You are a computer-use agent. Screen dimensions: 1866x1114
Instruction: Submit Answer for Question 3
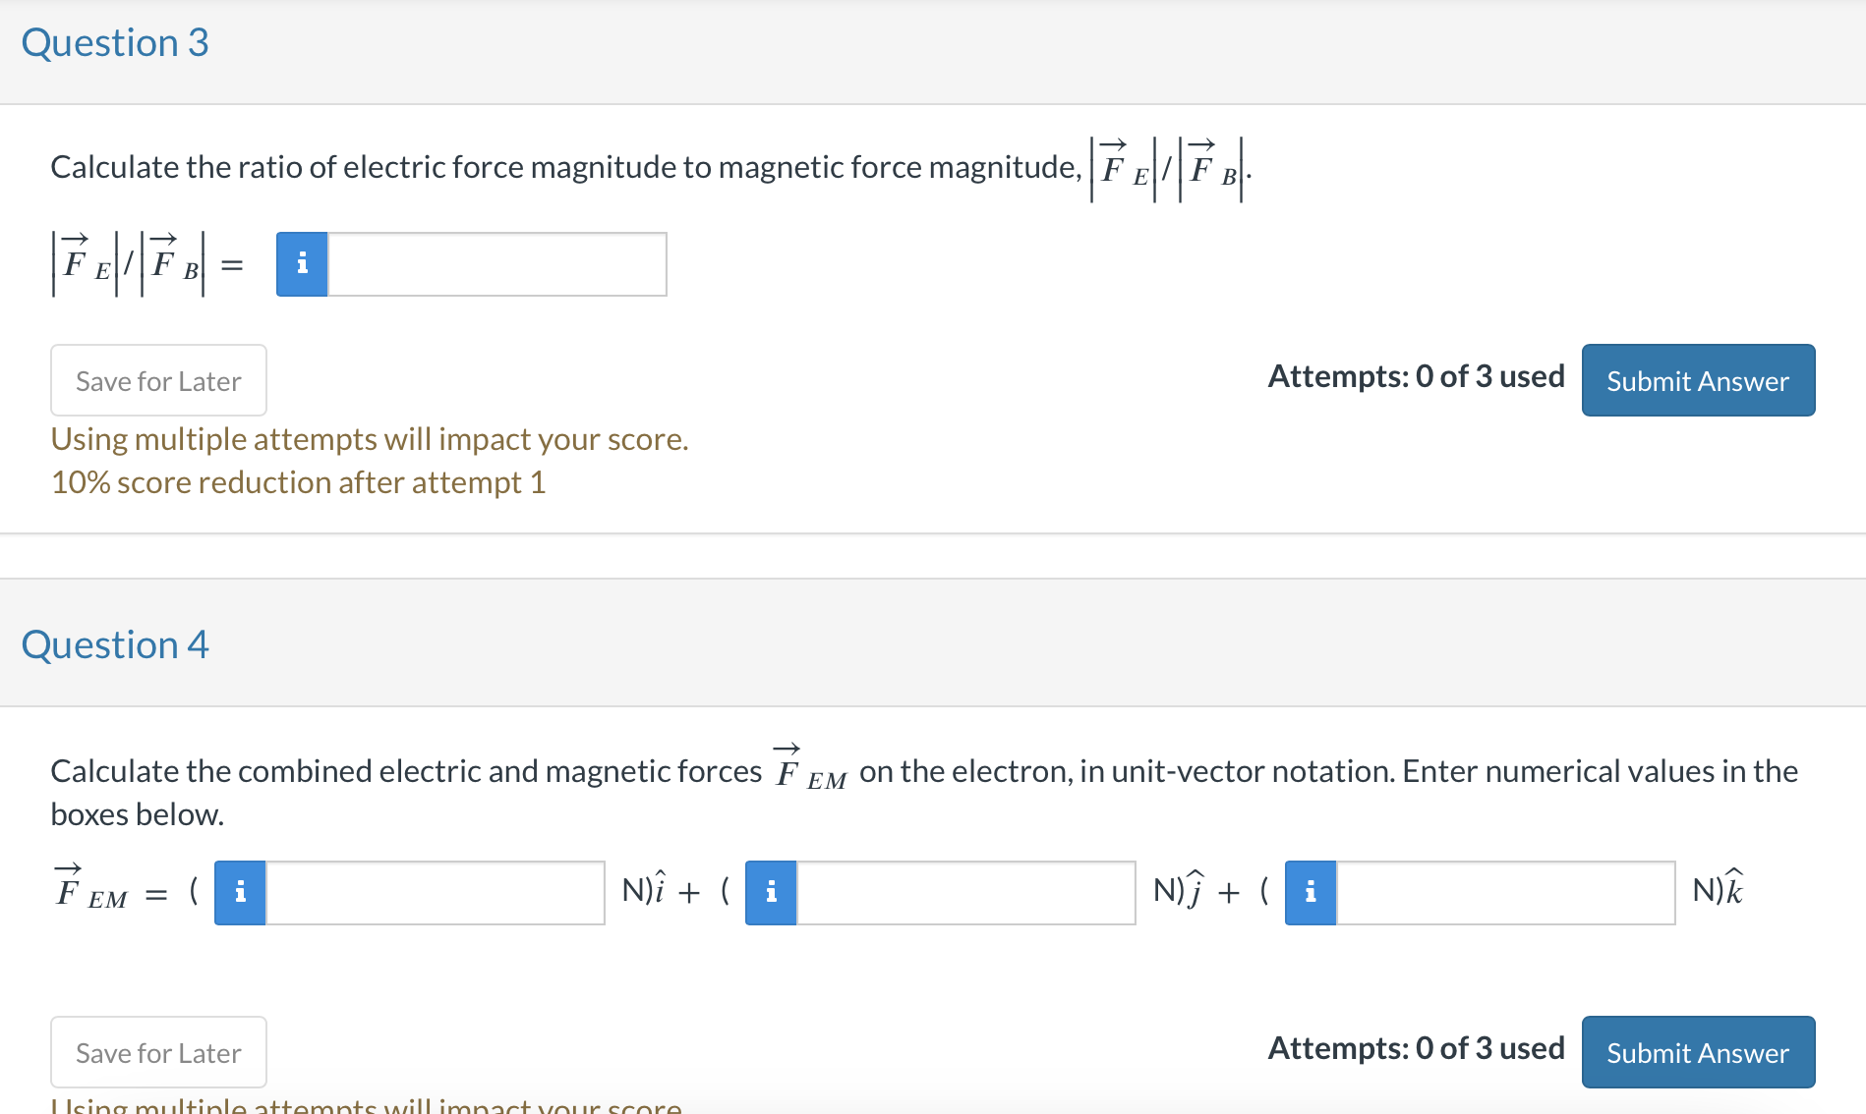1698,380
